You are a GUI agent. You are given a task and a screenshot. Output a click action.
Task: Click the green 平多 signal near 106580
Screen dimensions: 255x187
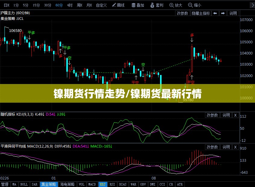(x=31, y=33)
